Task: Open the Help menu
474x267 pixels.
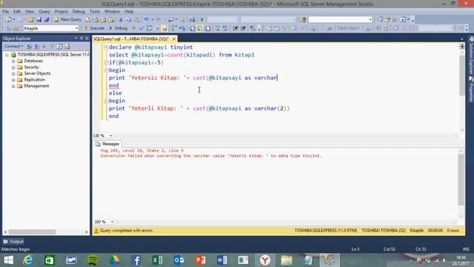Action: pos(129,11)
